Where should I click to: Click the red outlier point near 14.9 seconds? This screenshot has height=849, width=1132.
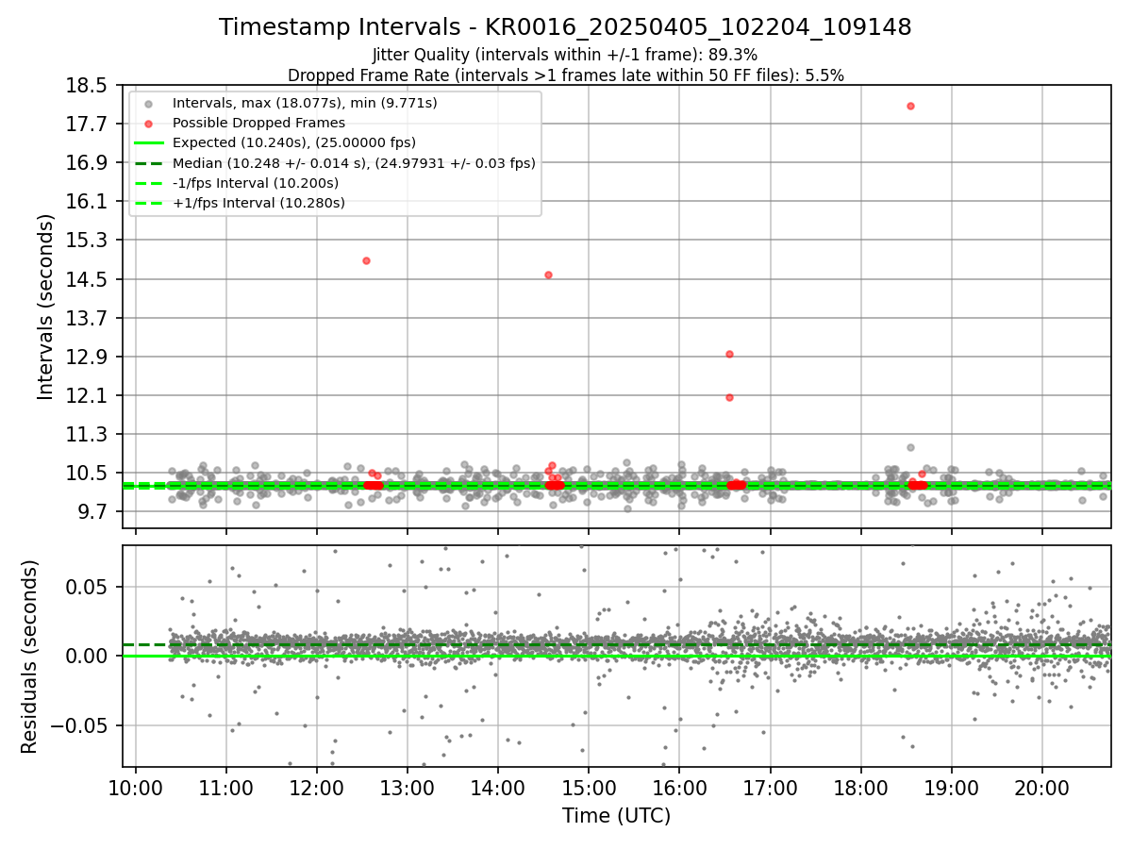pos(366,260)
